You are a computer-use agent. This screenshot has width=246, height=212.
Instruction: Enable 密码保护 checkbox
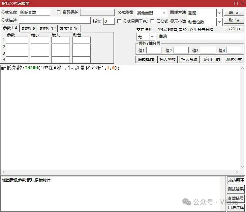59,12
